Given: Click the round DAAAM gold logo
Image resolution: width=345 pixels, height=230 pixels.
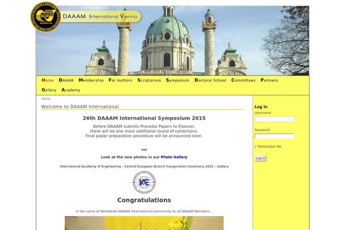Looking at the screenshot, I should point(45,17).
